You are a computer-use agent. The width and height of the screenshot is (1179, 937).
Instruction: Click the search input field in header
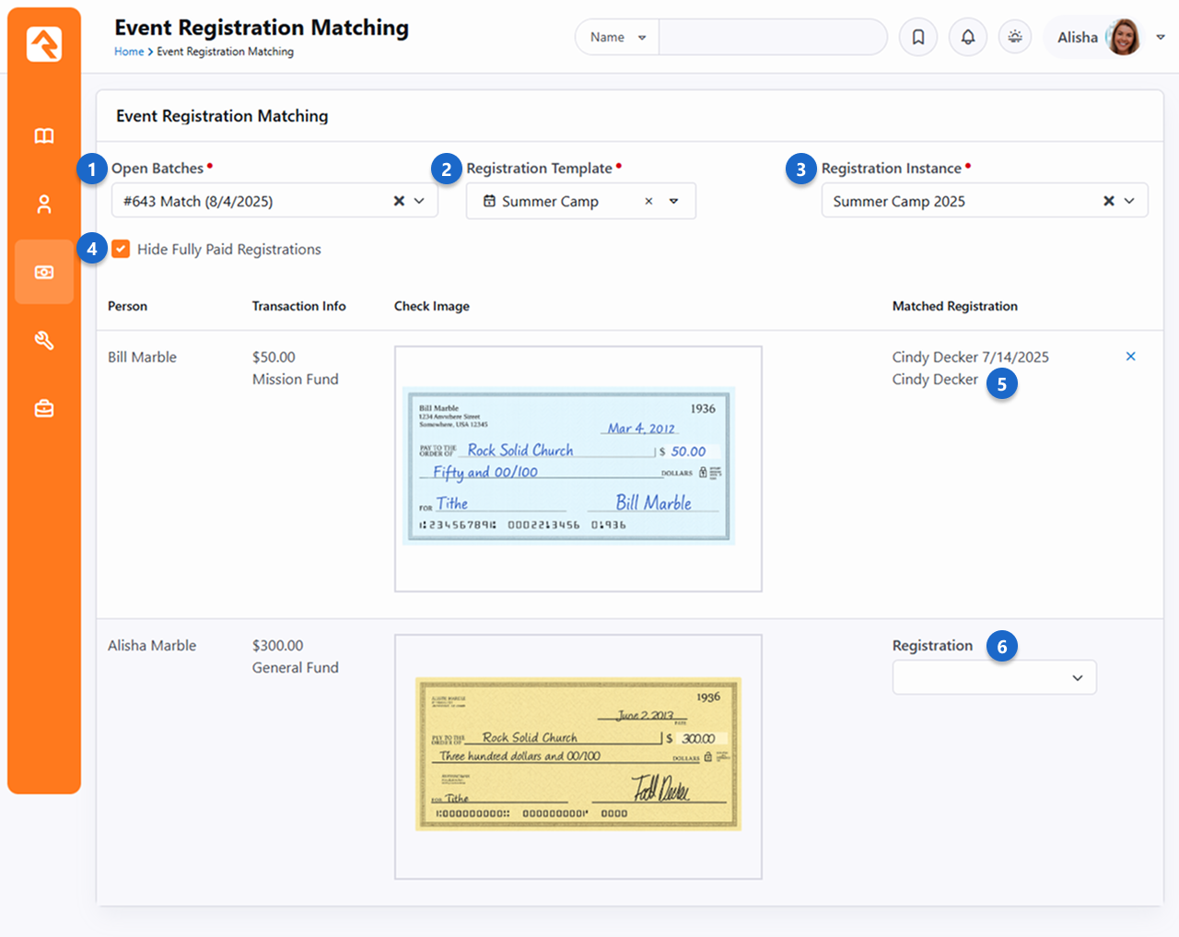click(772, 37)
